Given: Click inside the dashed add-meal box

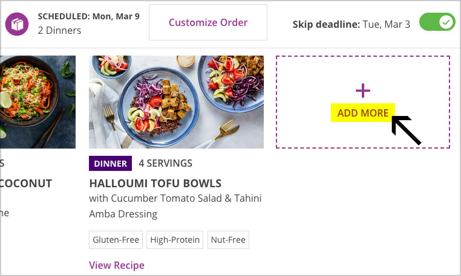Looking at the screenshot, I should tap(363, 102).
